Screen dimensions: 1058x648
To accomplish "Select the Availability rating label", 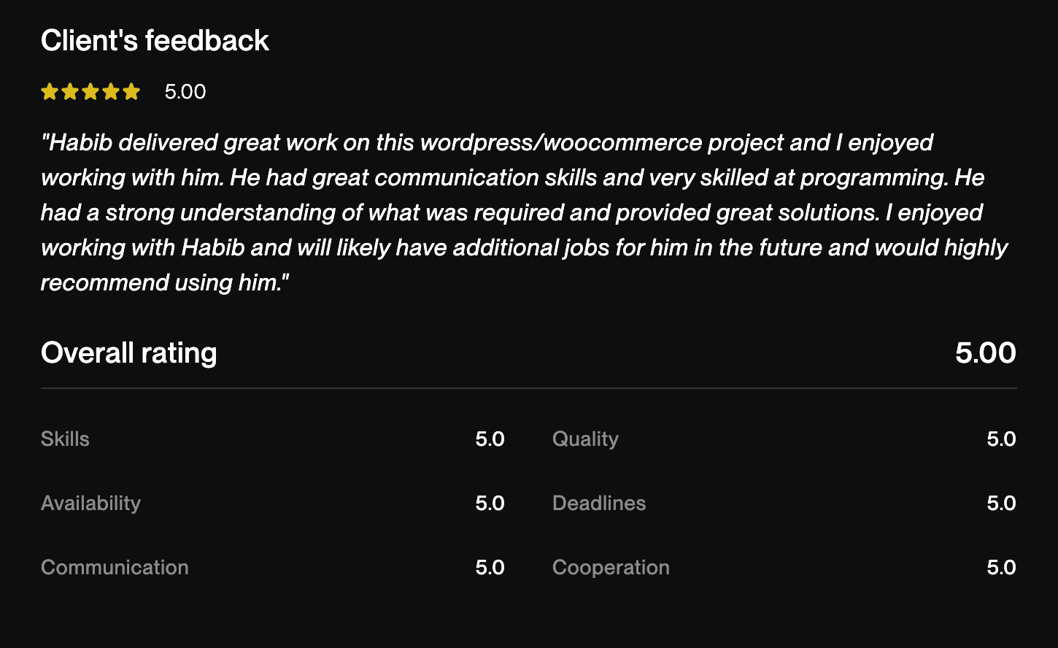I will coord(90,504).
